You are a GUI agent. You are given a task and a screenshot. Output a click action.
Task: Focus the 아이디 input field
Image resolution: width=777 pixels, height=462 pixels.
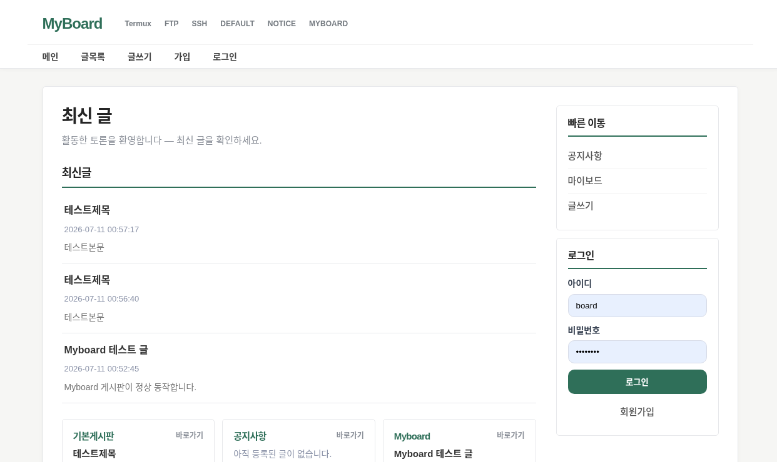[x=637, y=305]
